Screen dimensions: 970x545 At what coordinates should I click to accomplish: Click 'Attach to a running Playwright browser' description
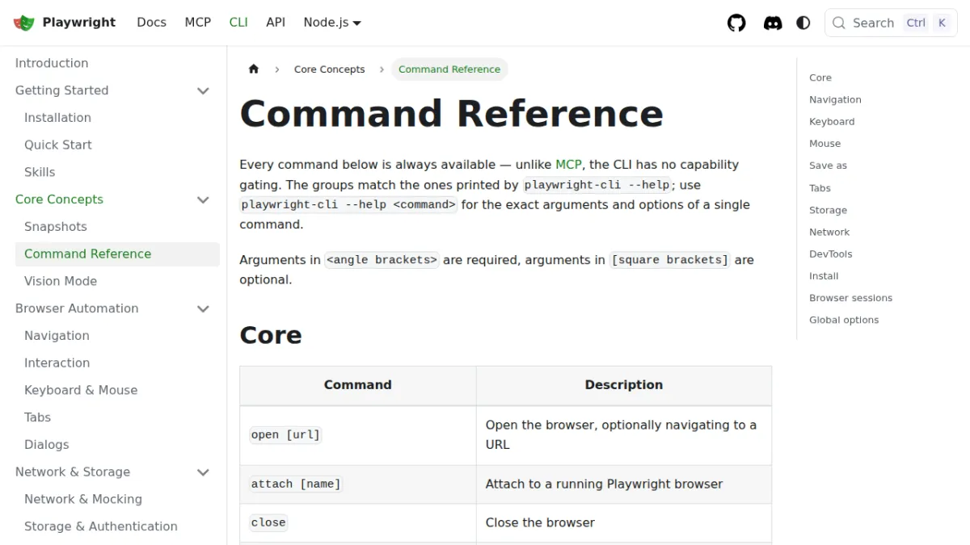pos(604,484)
